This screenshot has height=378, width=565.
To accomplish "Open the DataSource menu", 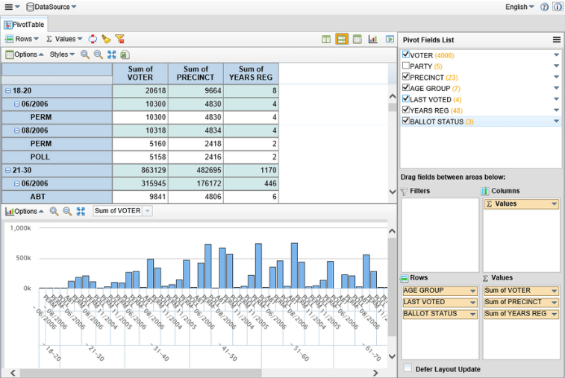I will coord(50,7).
